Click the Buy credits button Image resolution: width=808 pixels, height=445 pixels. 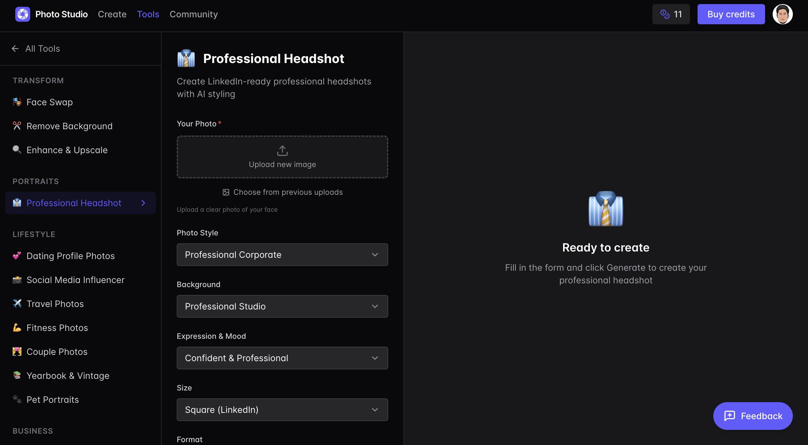[x=731, y=14]
